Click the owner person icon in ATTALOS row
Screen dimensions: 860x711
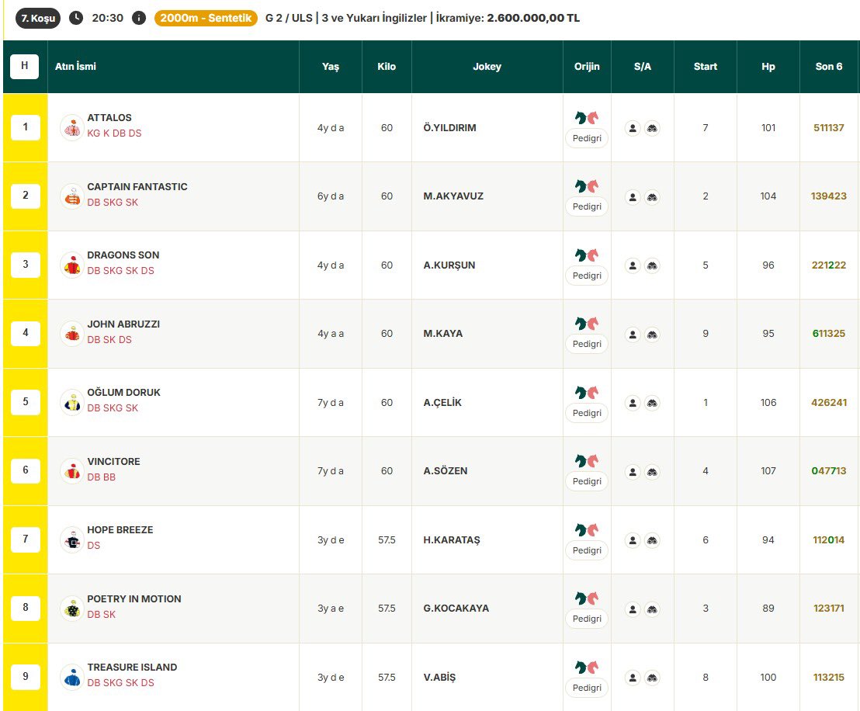(x=633, y=128)
